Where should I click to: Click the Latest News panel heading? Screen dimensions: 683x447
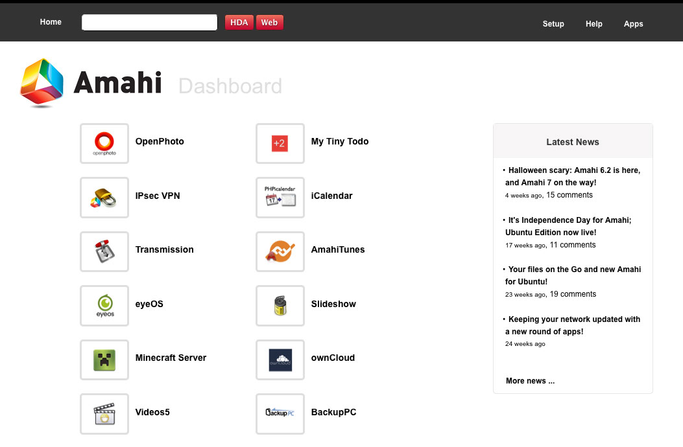tap(573, 142)
